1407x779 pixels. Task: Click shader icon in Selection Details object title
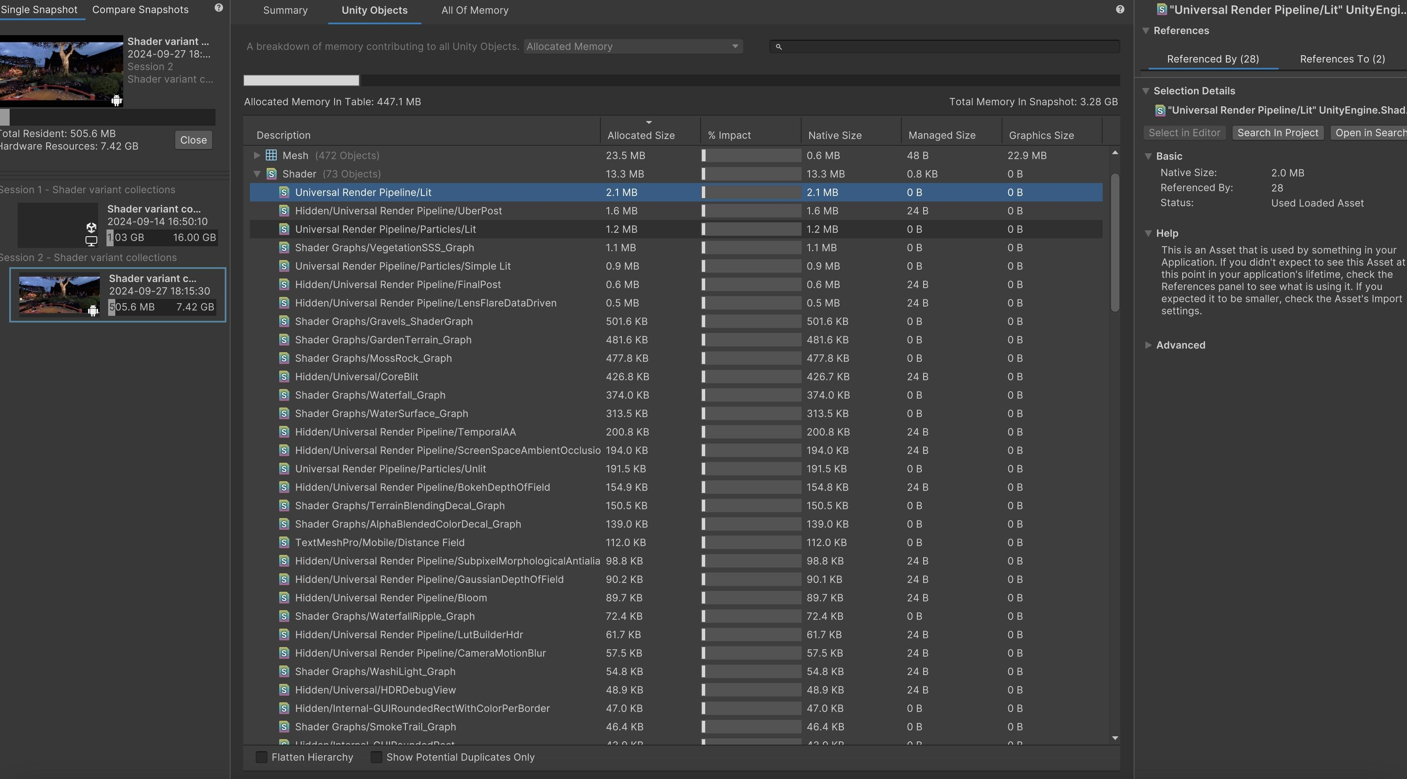1160,111
